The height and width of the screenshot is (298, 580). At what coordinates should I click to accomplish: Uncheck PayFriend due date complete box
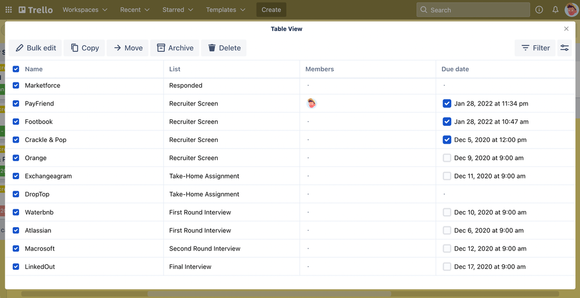(x=447, y=103)
